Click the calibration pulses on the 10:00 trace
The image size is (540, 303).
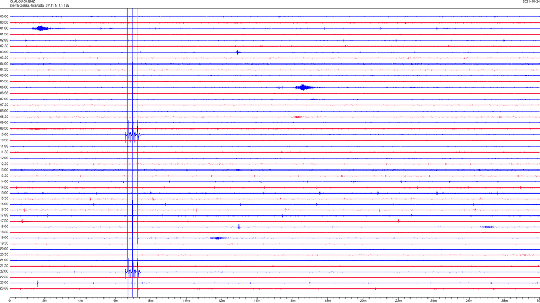pyautogui.click(x=133, y=135)
